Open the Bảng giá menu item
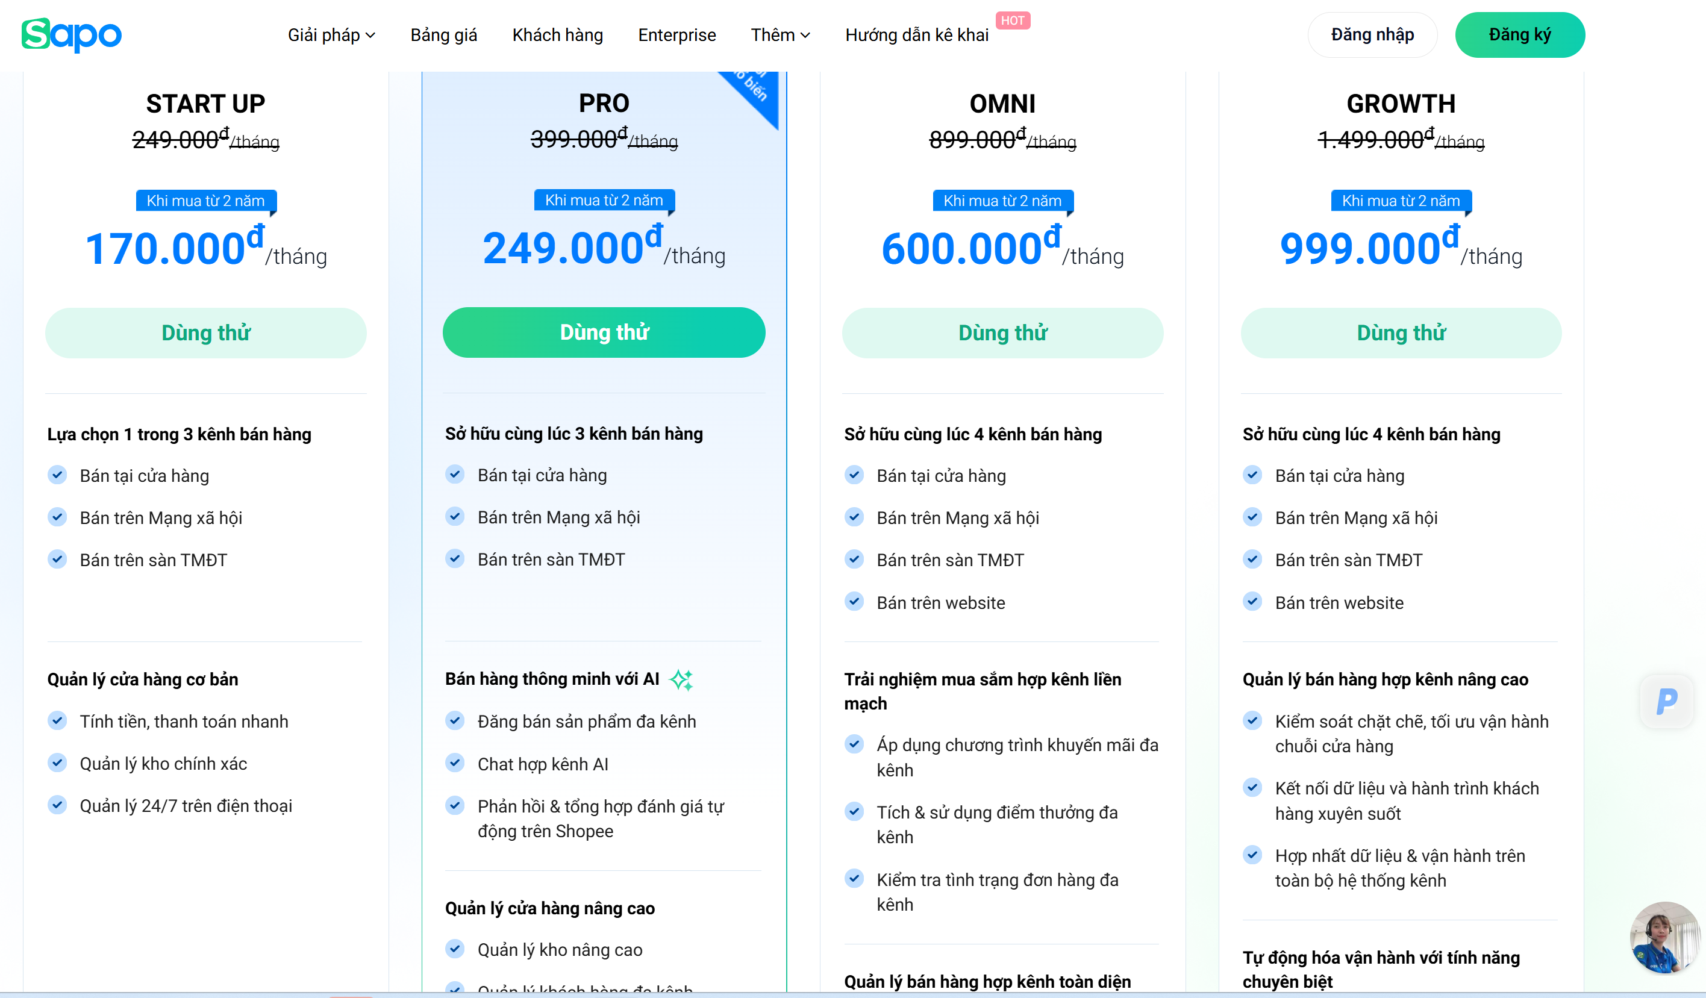This screenshot has width=1706, height=998. click(443, 35)
